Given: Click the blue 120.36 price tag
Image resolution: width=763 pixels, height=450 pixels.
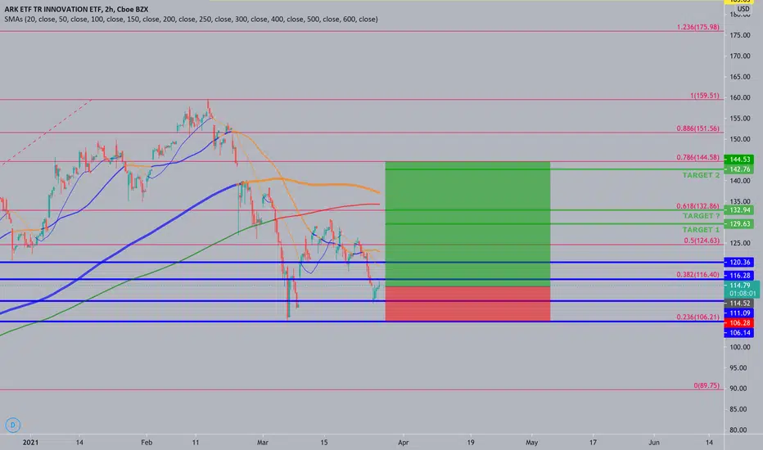Looking at the screenshot, I should point(738,262).
